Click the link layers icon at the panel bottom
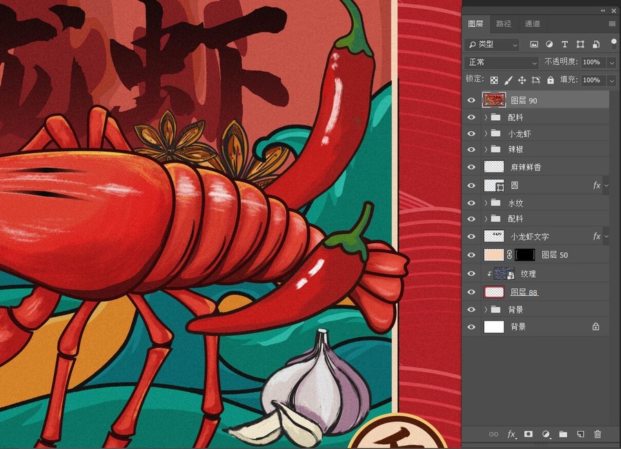The height and width of the screenshot is (449, 621). [x=493, y=434]
